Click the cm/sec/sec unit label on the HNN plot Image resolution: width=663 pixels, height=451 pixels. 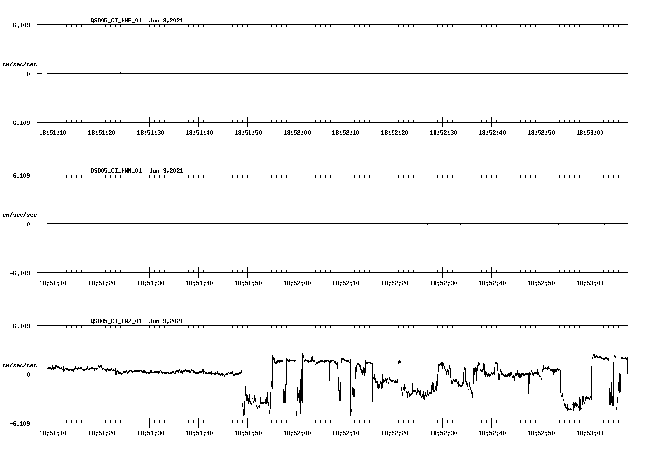pyautogui.click(x=20, y=215)
